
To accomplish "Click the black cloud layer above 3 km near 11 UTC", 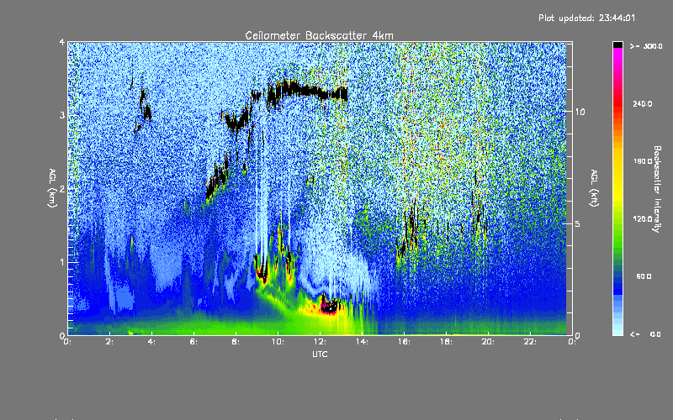I will coord(307,91).
